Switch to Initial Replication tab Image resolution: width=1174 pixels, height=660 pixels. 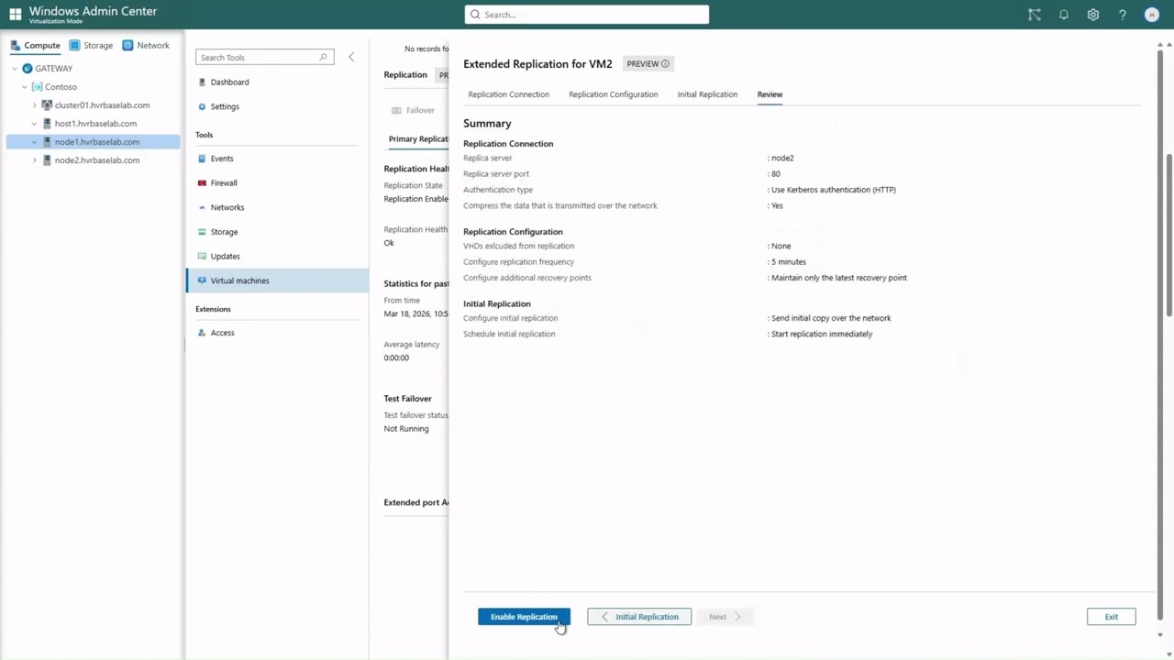click(x=707, y=94)
